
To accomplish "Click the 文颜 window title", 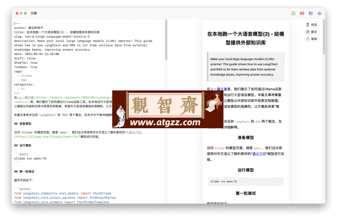I will click(34, 13).
